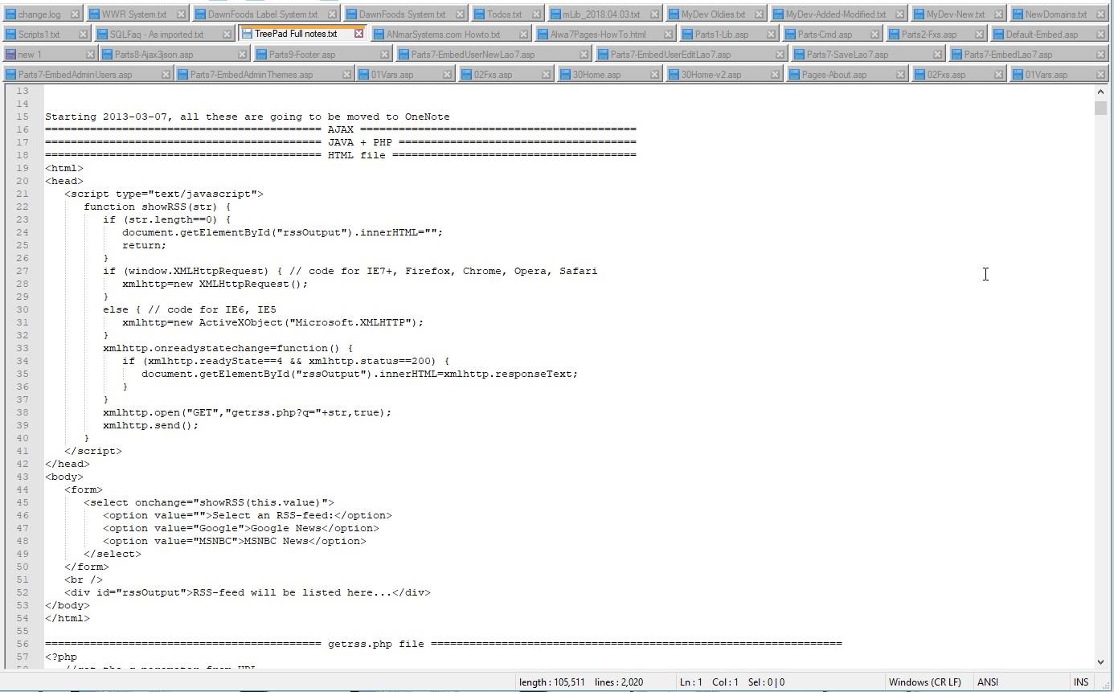Close the Pages-About.asp tab
Image resolution: width=1114 pixels, height=692 pixels.
[901, 75]
